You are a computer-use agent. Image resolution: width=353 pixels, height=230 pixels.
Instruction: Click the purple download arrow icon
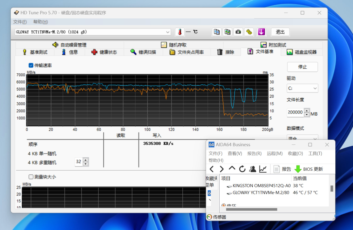[x=261, y=32]
